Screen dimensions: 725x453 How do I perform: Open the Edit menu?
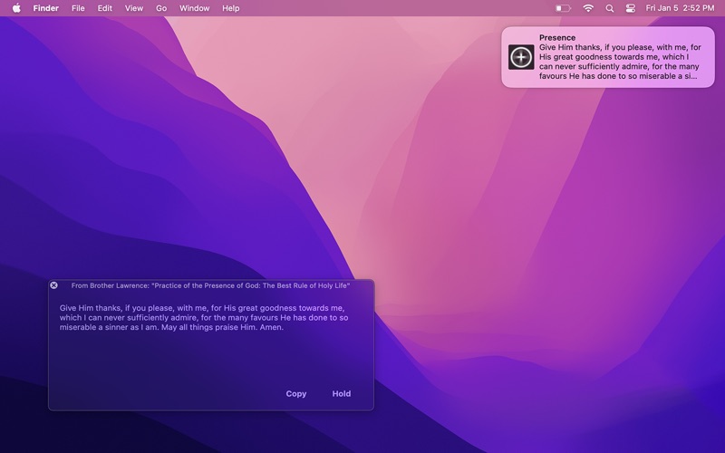[104, 8]
